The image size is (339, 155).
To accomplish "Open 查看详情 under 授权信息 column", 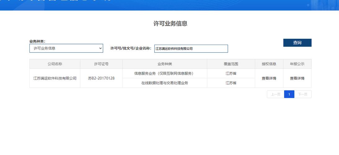I will coord(269,78).
